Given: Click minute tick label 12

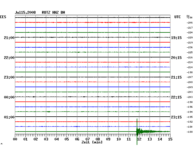Looking at the screenshot, I should pyautogui.click(x=139, y=139).
